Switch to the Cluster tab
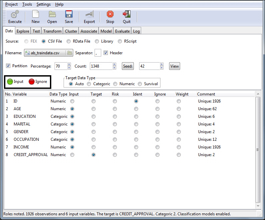 [x=71, y=31]
